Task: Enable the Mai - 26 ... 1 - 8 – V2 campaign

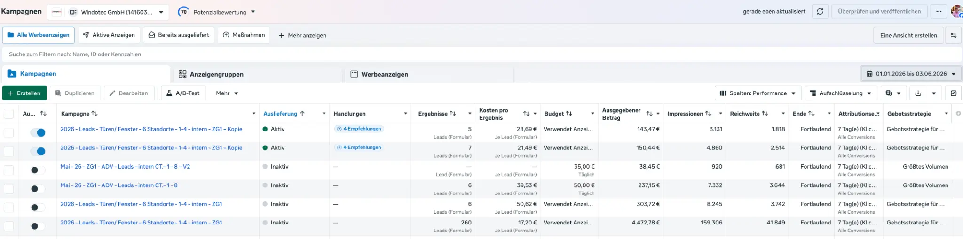Action: [38, 170]
